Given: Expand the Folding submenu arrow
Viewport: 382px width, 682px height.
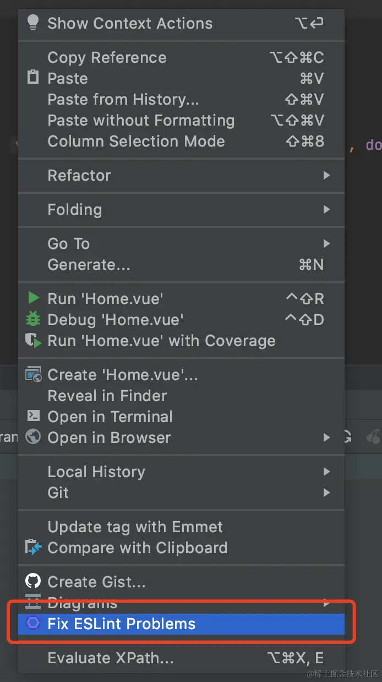Looking at the screenshot, I should 326,209.
